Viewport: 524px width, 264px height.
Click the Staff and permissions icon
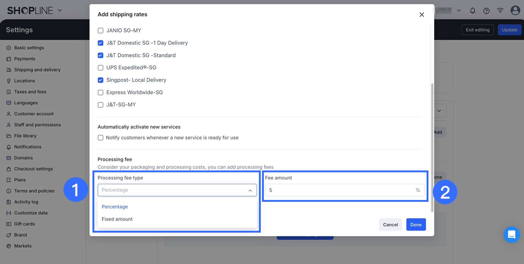point(9,125)
